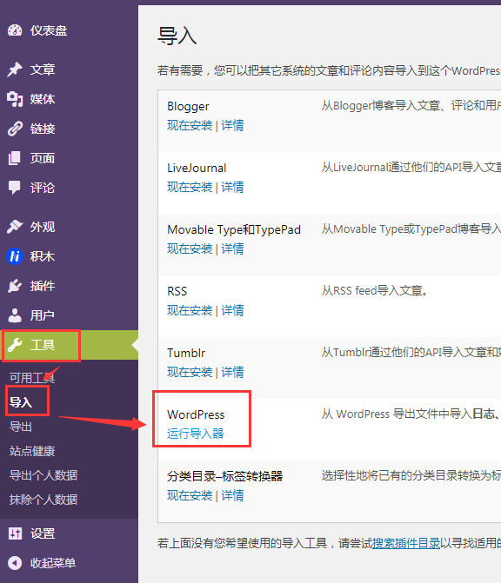Image resolution: width=501 pixels, height=583 pixels.
Task: Open the 用户 person icon
Action: pyautogui.click(x=15, y=315)
